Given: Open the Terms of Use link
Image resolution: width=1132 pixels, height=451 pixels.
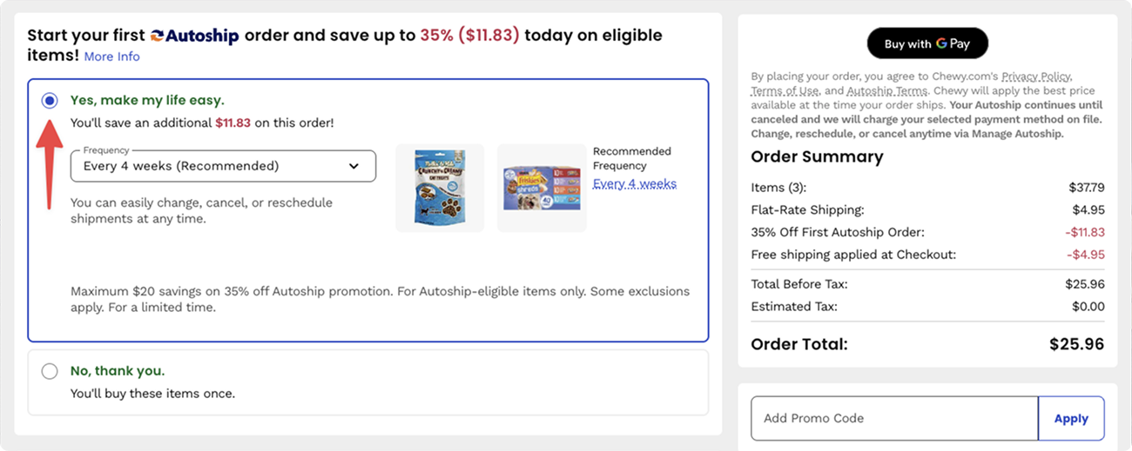Looking at the screenshot, I should 785,90.
